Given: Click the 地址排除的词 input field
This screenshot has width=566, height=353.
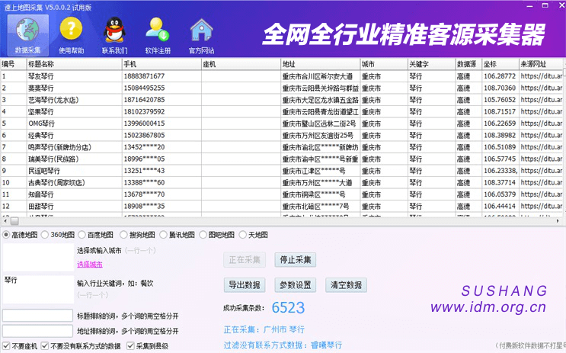Looking at the screenshot, I should 37,331.
